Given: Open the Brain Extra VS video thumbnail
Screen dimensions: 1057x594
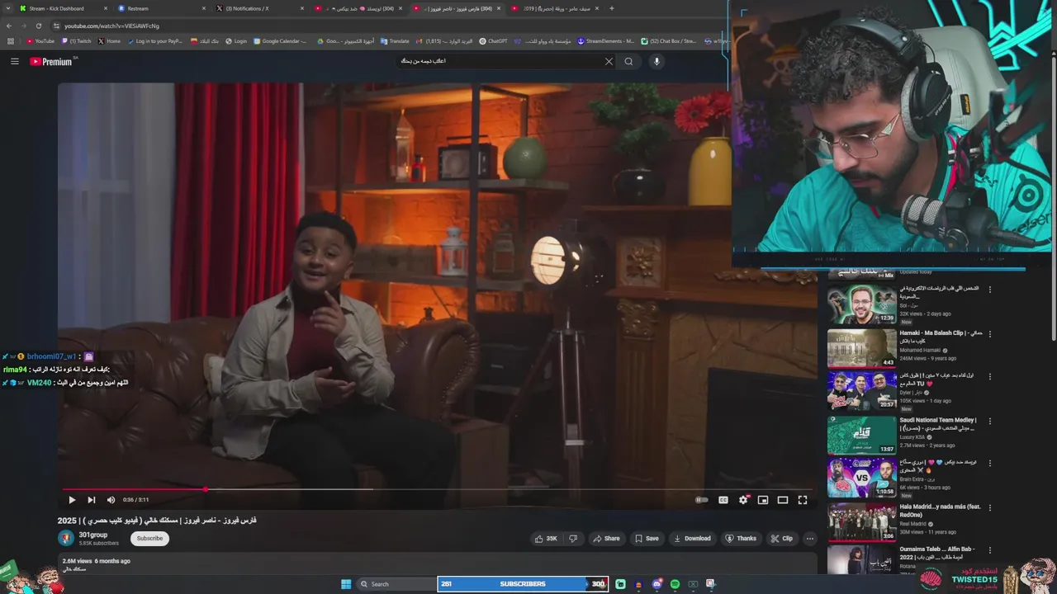Looking at the screenshot, I should coord(861,478).
